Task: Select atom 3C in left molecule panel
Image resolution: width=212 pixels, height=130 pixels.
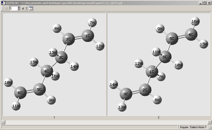Action: [x=61, y=57]
